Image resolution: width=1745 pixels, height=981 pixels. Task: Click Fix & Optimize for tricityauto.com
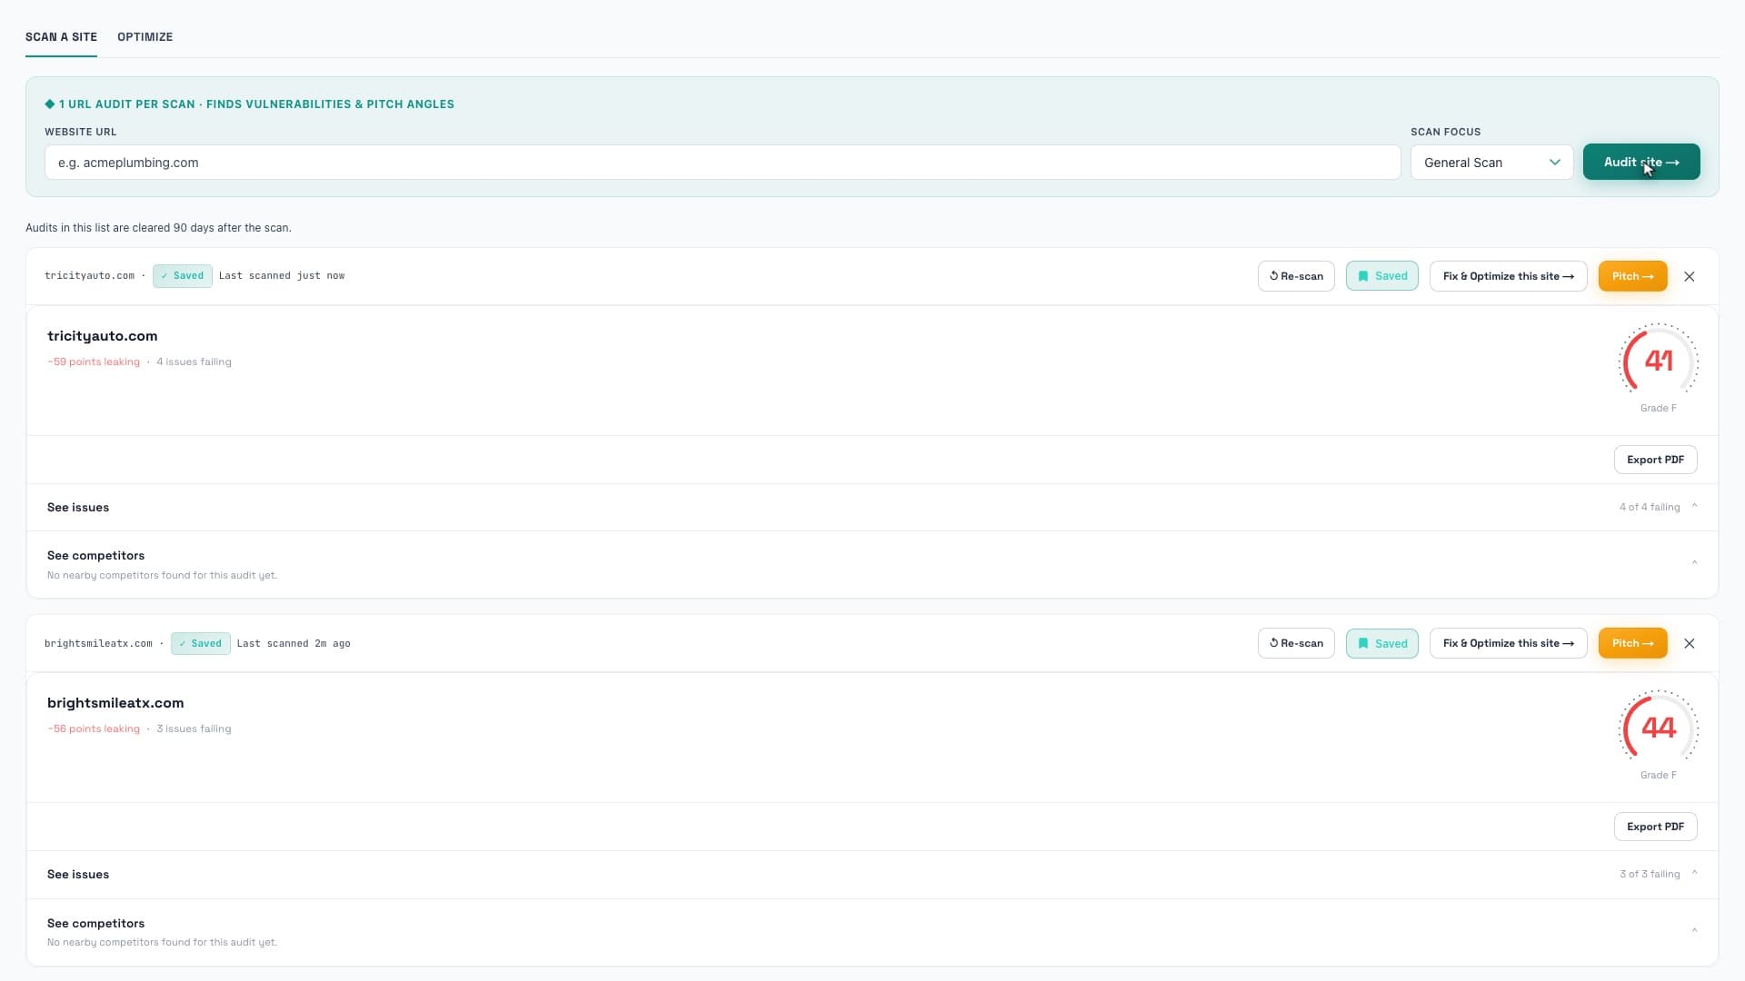coord(1508,276)
